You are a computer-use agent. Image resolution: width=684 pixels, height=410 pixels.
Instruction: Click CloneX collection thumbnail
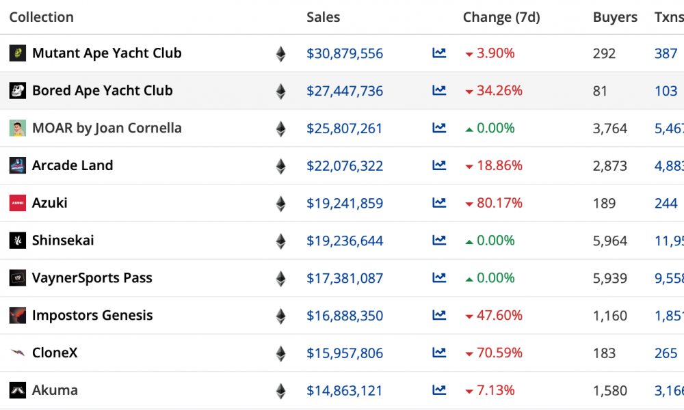(18, 353)
